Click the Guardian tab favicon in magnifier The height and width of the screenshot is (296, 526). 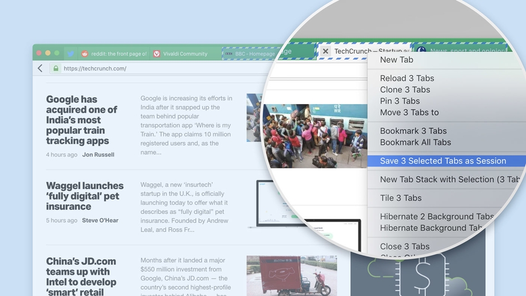[x=421, y=51]
